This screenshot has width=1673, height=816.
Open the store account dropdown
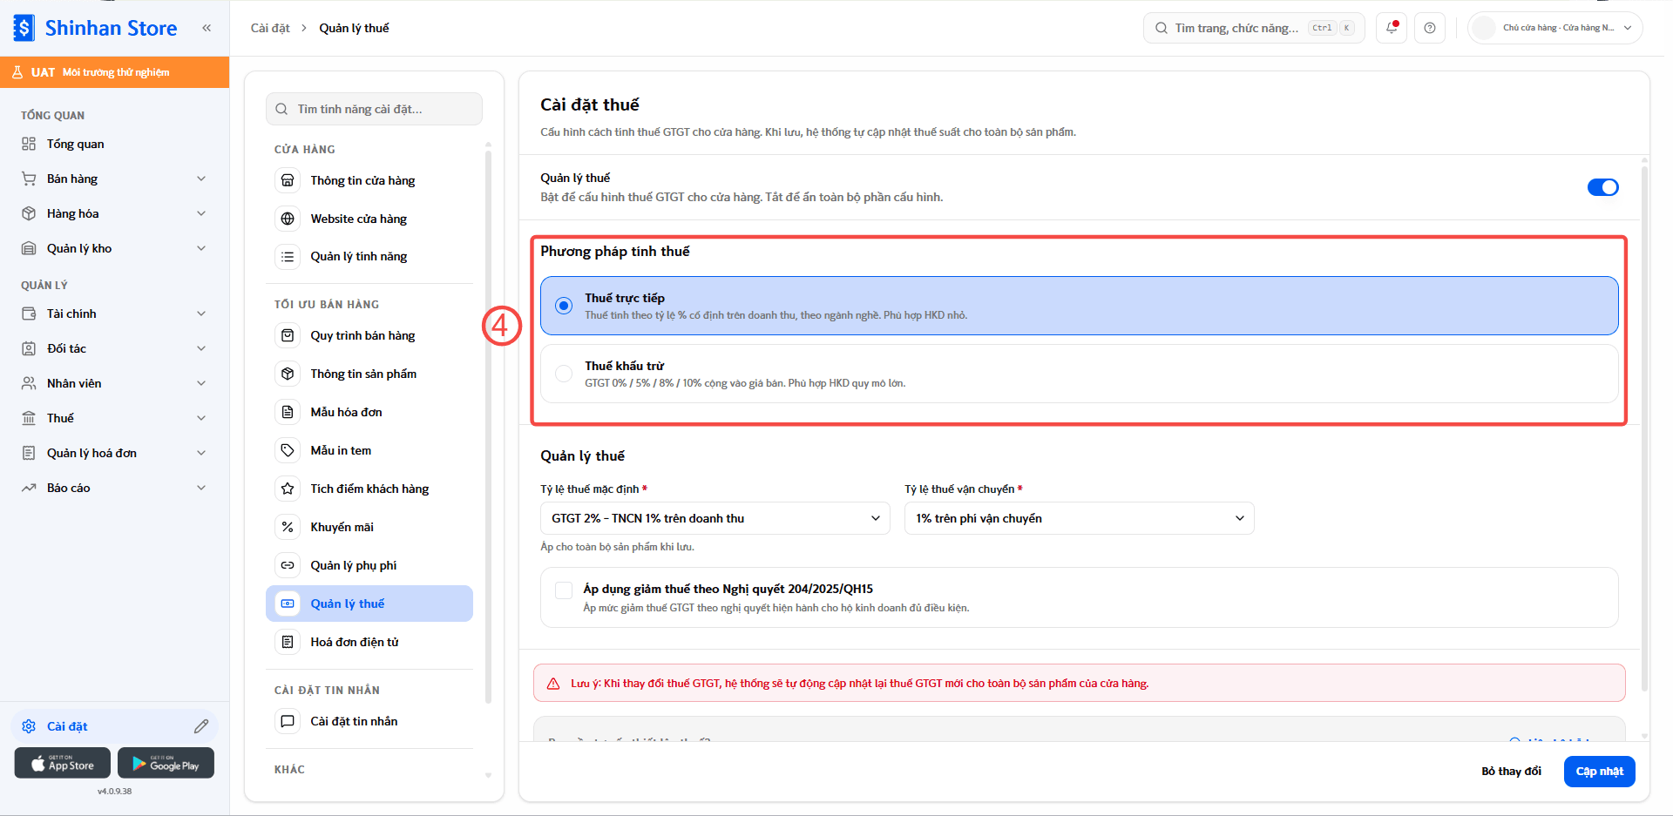click(1555, 28)
